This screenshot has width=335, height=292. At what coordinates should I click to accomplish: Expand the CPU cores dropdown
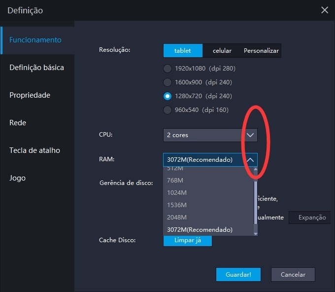[250, 135]
